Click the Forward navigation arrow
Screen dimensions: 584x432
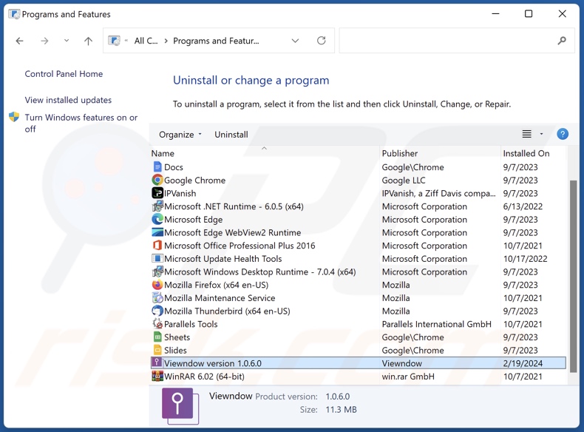click(x=44, y=41)
